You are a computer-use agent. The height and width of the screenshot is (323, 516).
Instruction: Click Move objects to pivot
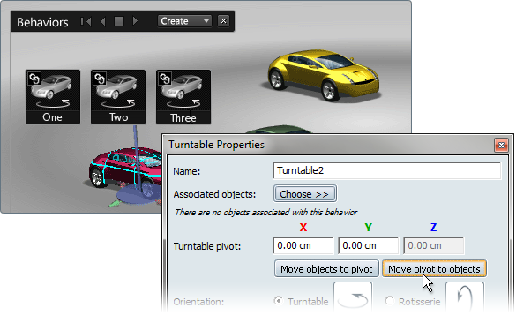tap(326, 269)
